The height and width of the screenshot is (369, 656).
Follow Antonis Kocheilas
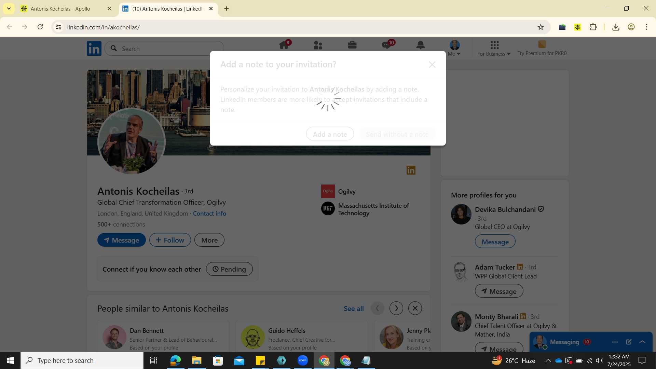[170, 240]
